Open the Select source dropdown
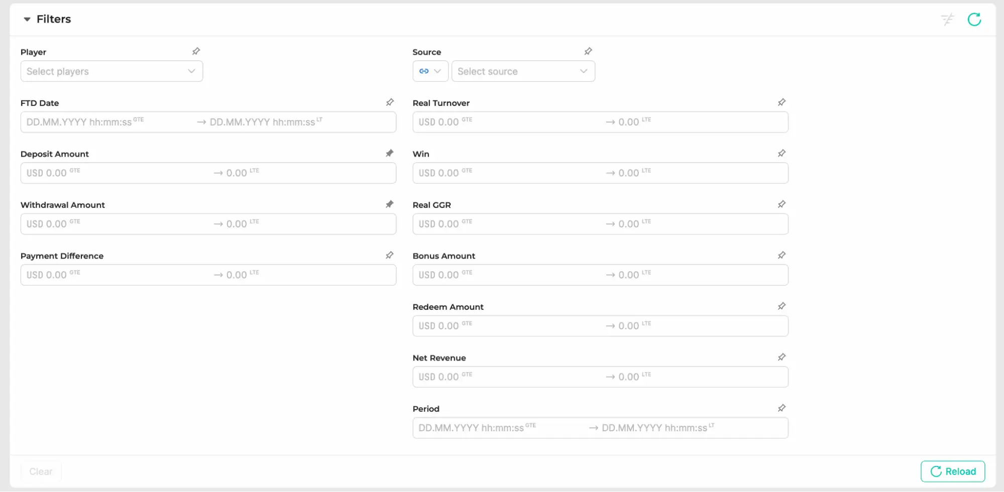1004x492 pixels. coord(523,71)
